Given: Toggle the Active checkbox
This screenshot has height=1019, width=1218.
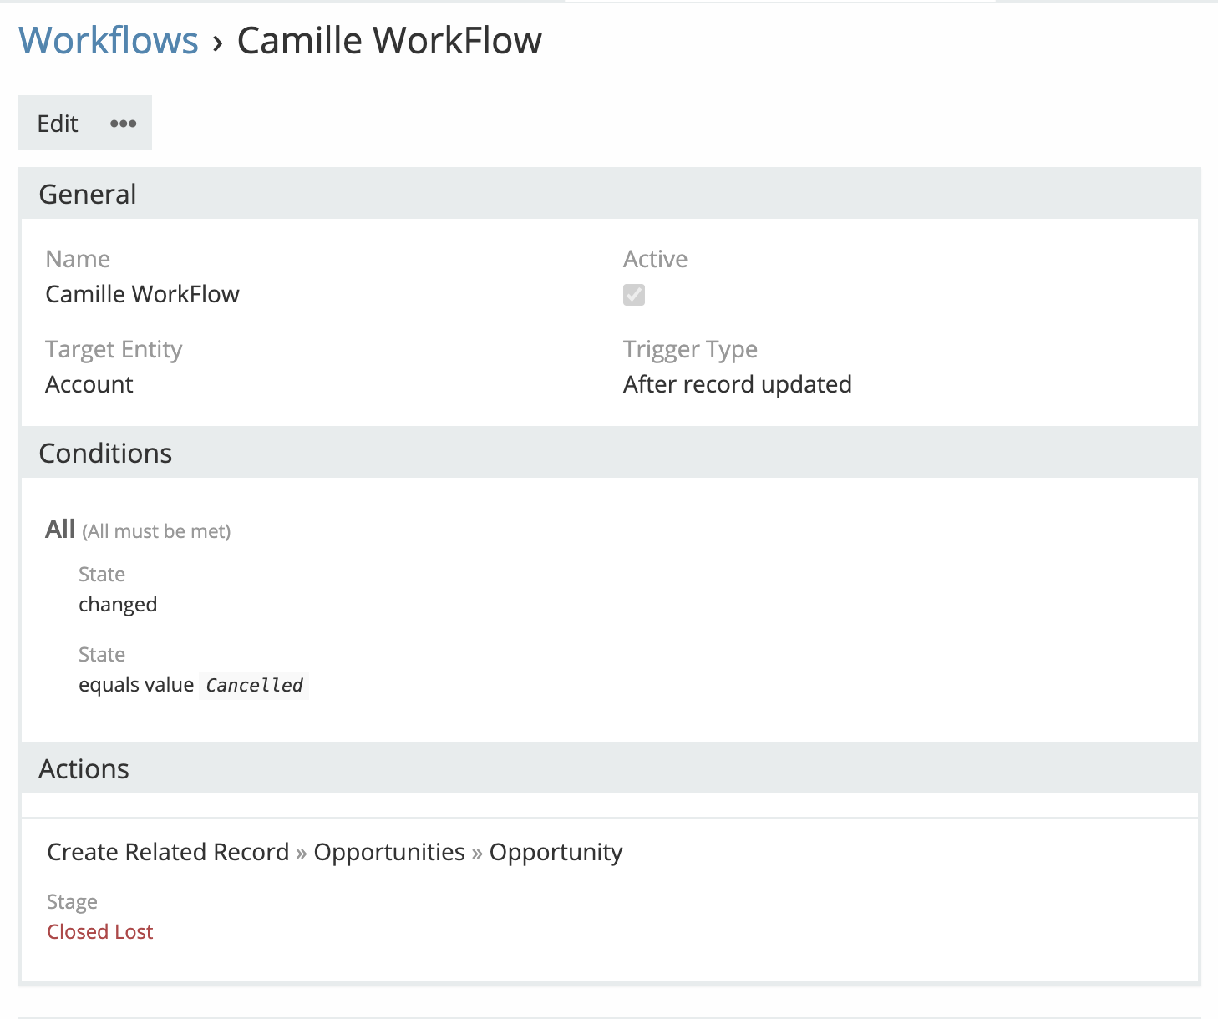Looking at the screenshot, I should click(633, 295).
